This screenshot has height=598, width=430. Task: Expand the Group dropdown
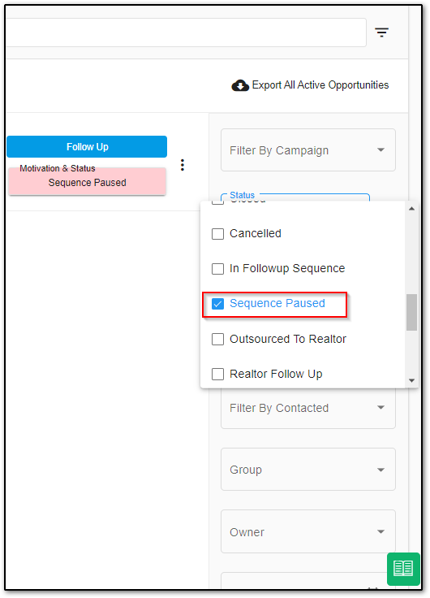click(x=308, y=470)
